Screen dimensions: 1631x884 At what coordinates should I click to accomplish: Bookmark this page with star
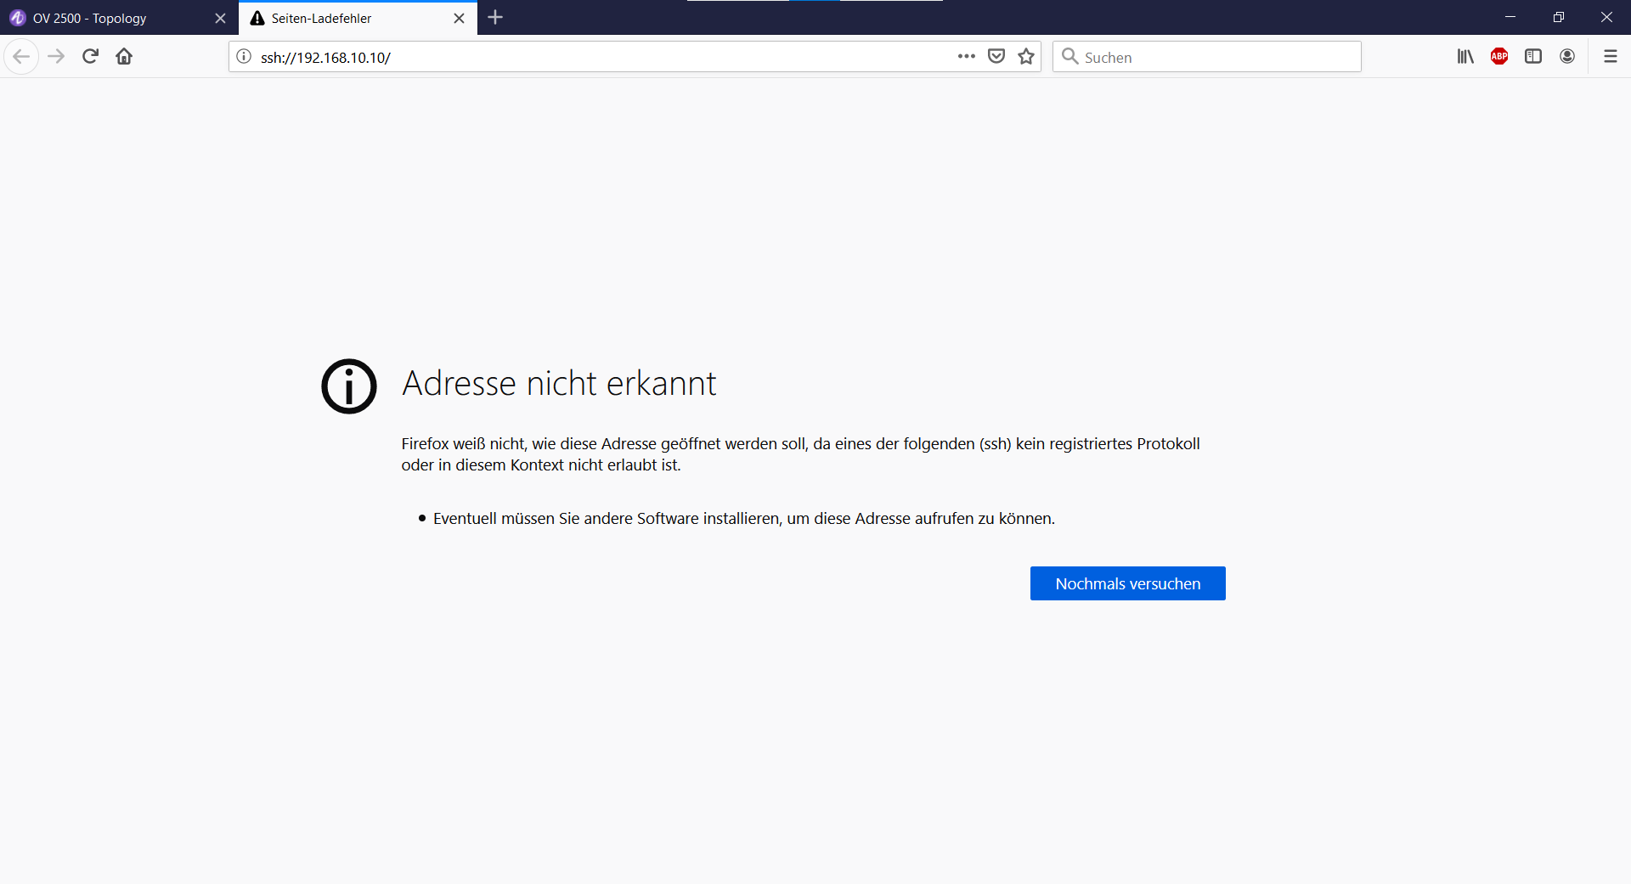click(x=1026, y=57)
